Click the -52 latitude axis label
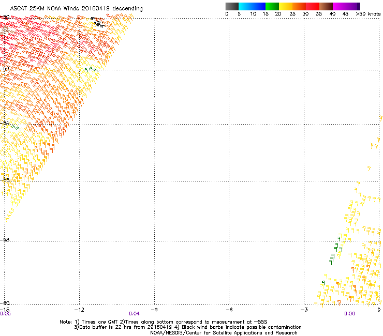Image resolution: width=383 pixels, height=336 pixels. point(5,69)
